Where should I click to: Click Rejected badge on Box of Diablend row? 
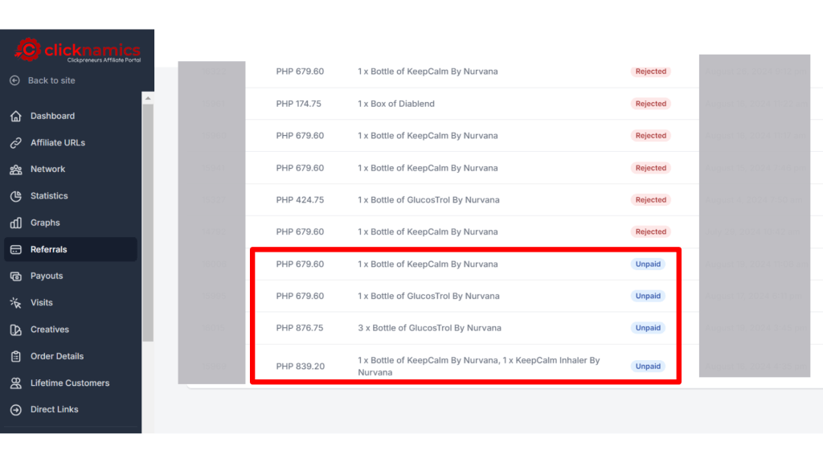coord(651,104)
